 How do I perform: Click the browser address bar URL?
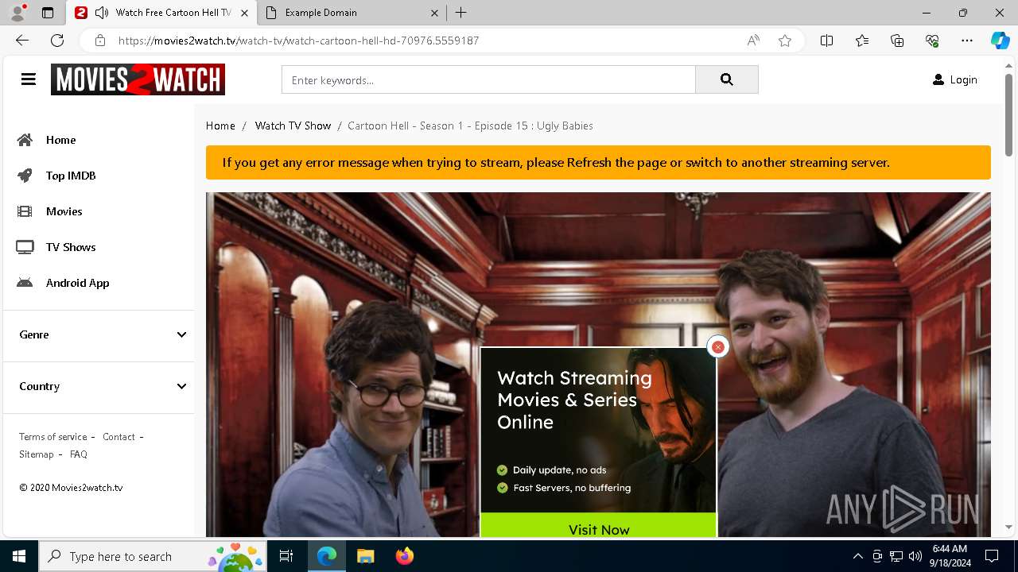(x=299, y=41)
